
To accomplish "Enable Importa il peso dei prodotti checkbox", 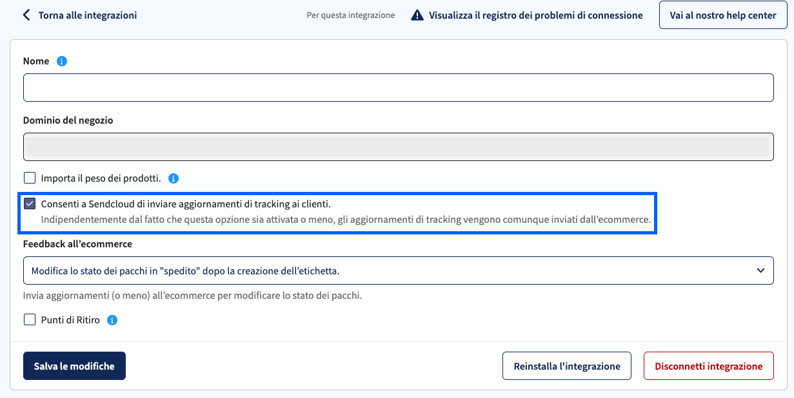I will tap(30, 178).
